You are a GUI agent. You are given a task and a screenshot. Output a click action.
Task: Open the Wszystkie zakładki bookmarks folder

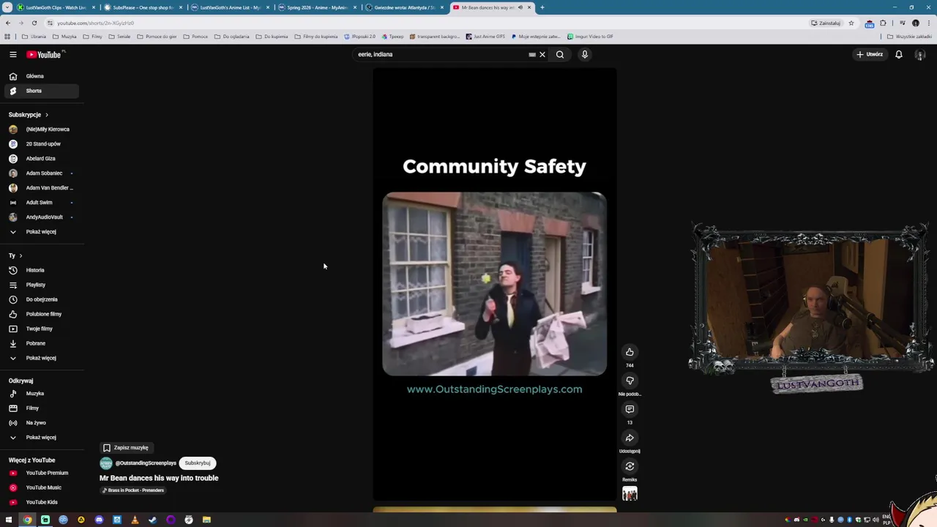tap(909, 37)
